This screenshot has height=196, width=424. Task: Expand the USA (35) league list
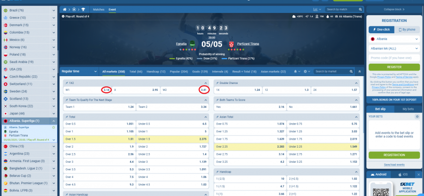click(x=54, y=69)
